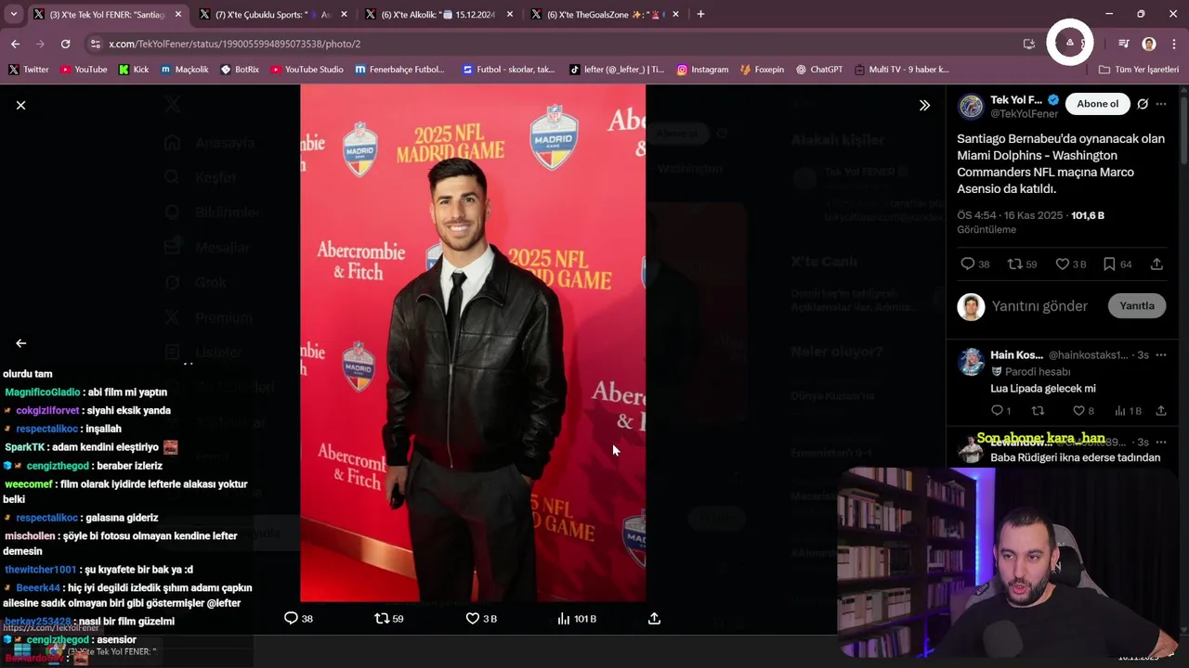Go to the previous photo arrow
This screenshot has width=1189, height=668.
[x=20, y=343]
